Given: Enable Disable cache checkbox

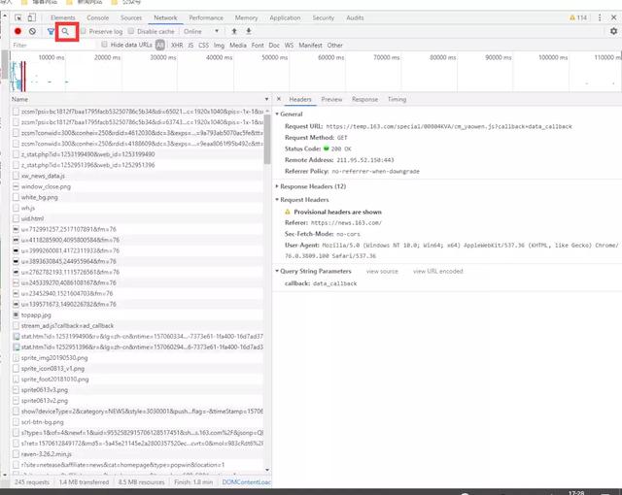Looking at the screenshot, I should coord(131,31).
